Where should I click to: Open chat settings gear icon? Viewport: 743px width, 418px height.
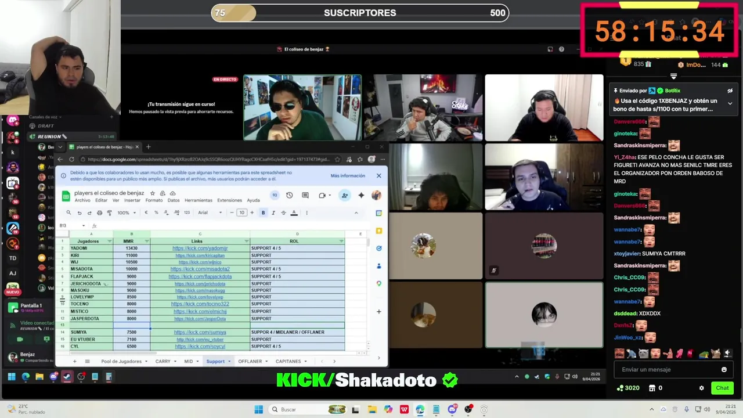click(701, 388)
